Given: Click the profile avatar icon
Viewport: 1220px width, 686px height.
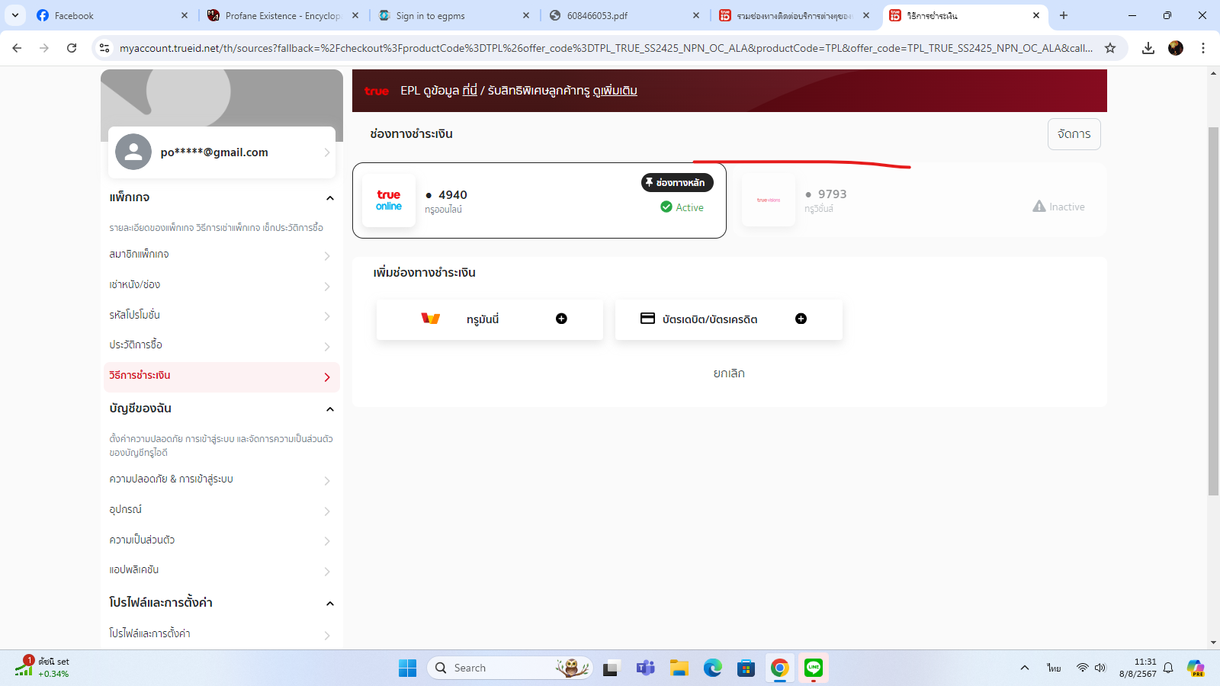Looking at the screenshot, I should click(x=133, y=152).
